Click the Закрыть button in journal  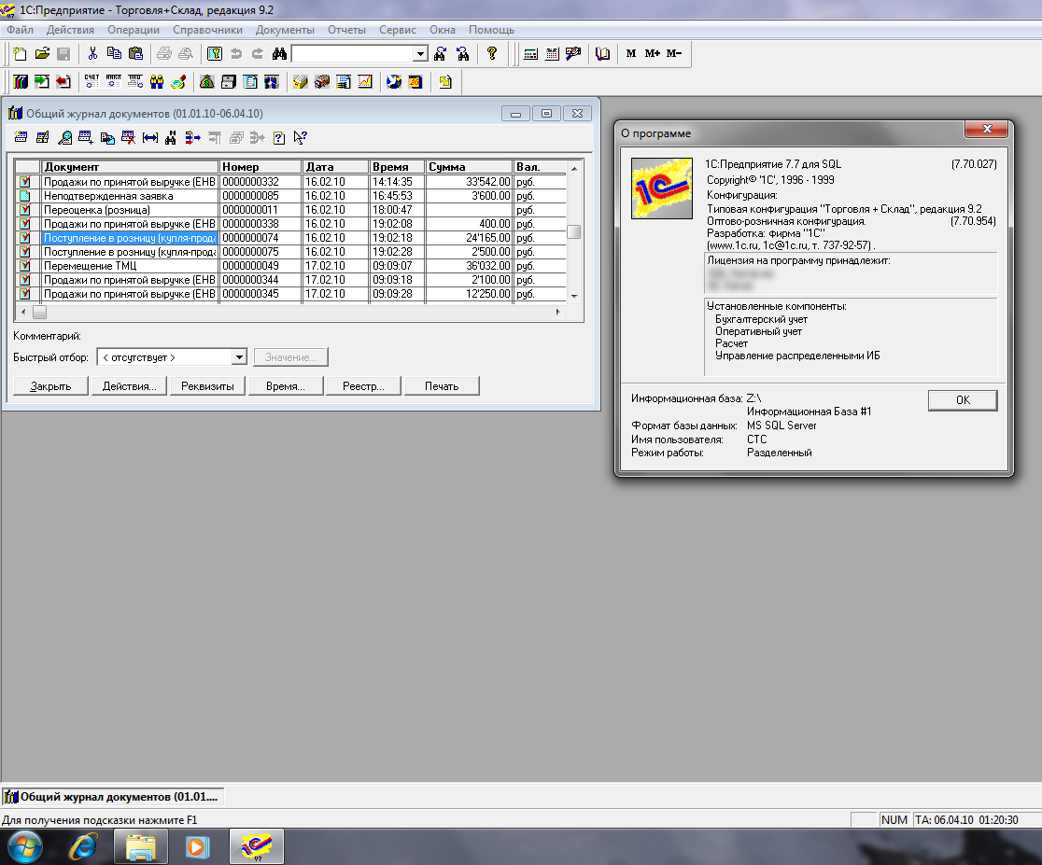click(50, 386)
